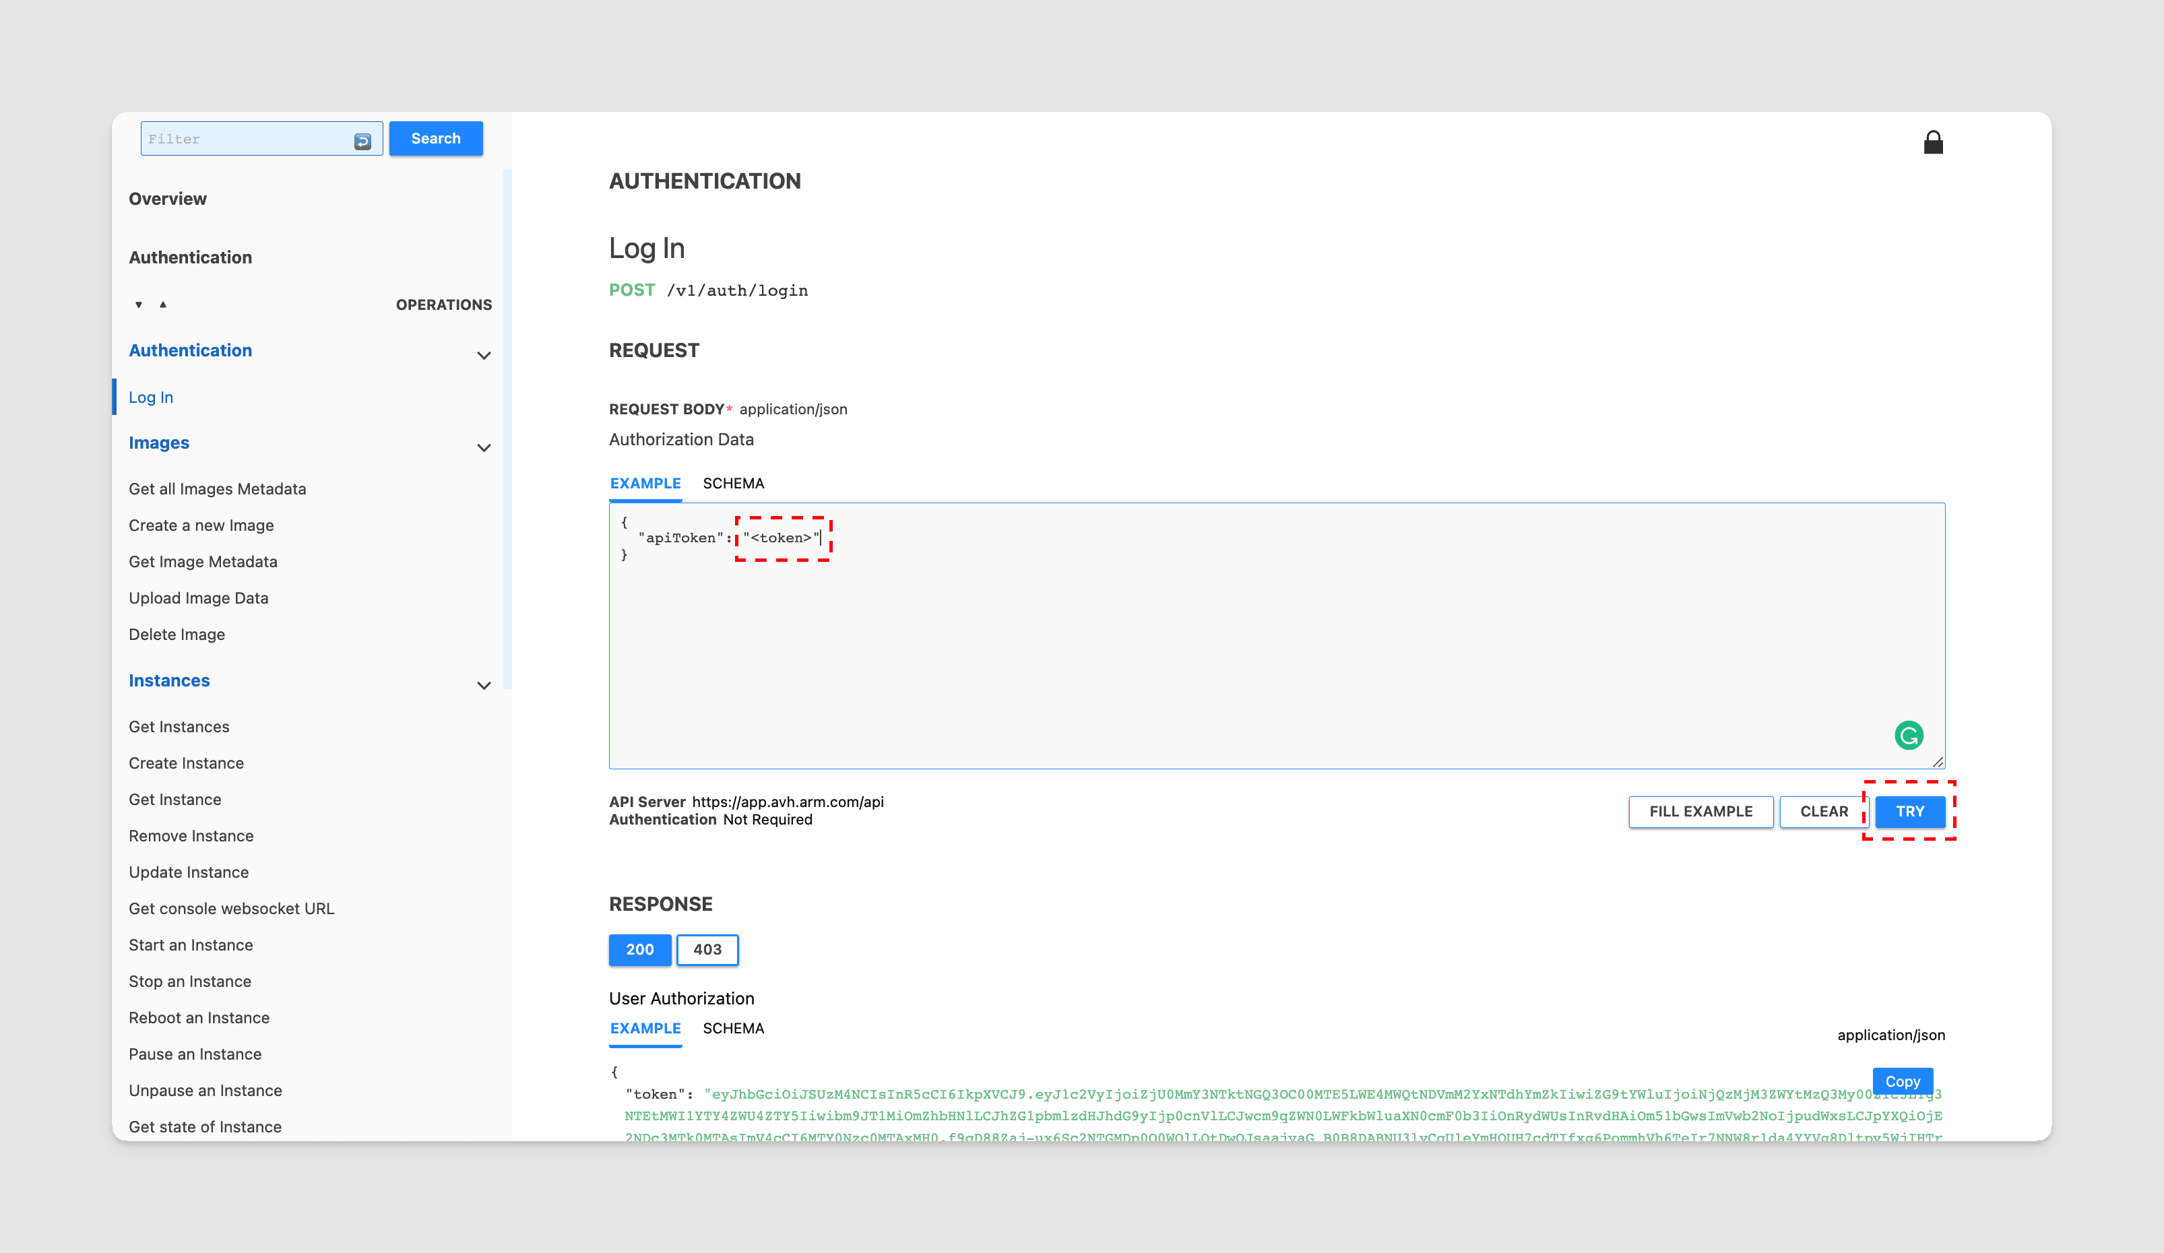Screen dimensions: 2164x1253
Task: Select response EXAMPLE tab
Action: (645, 1028)
